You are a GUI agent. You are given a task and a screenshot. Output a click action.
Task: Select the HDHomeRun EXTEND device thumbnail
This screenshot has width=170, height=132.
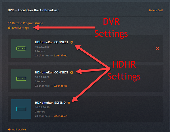(x=21, y=109)
